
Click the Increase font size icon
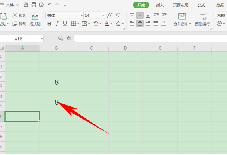(x=110, y=15)
